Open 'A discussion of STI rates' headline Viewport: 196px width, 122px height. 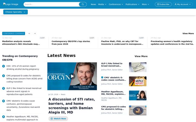(72, 106)
